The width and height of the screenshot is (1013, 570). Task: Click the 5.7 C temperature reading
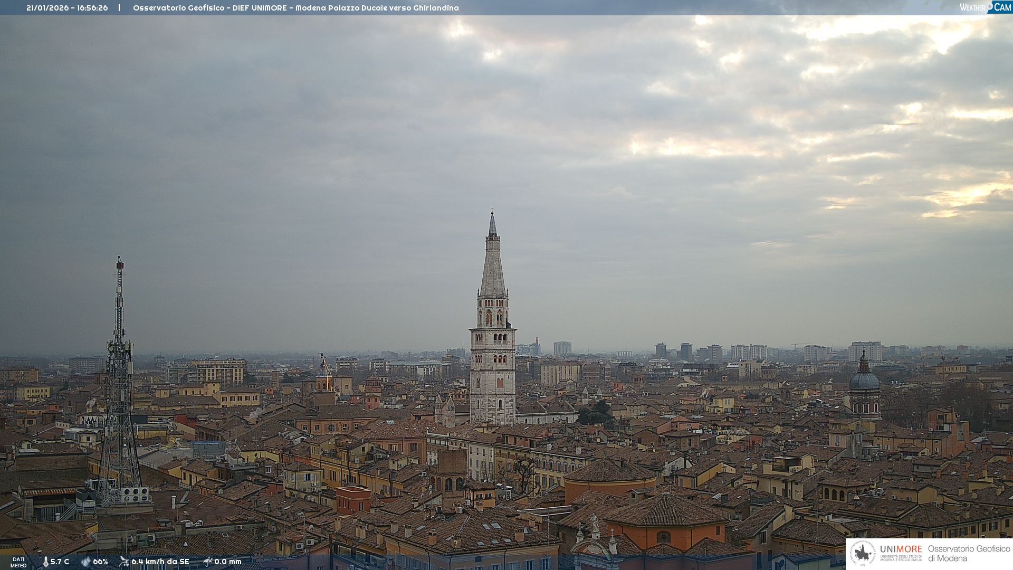click(60, 562)
